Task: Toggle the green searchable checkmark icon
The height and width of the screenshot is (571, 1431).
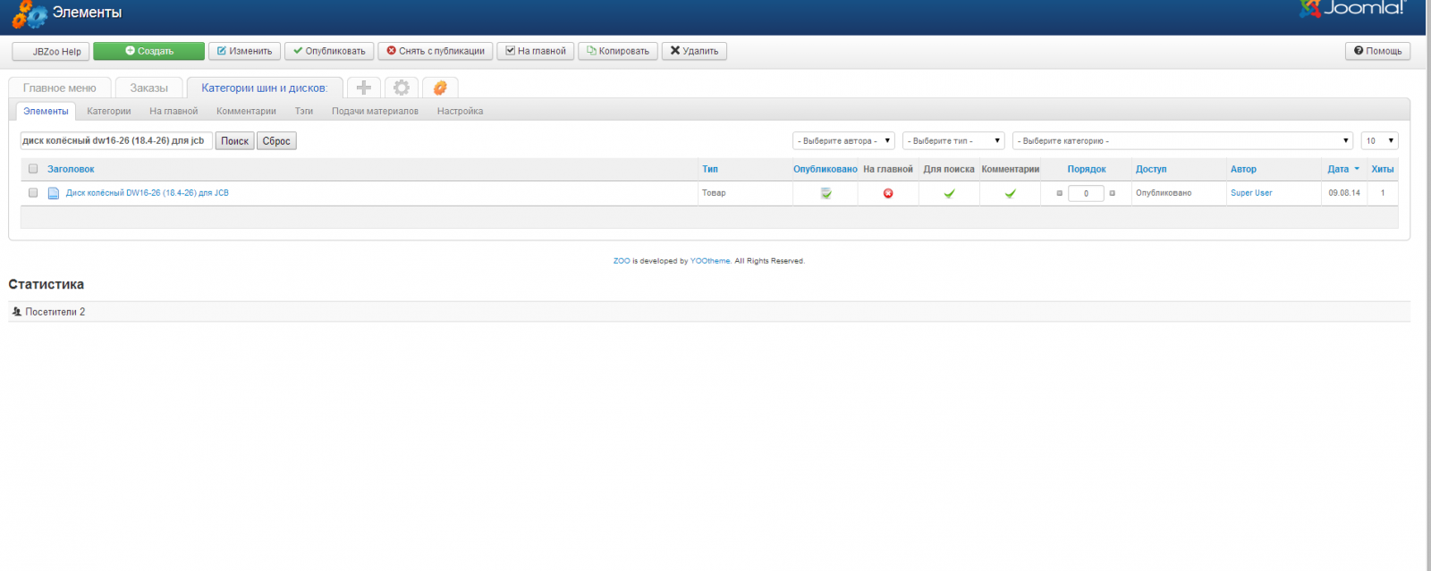Action: (x=949, y=193)
